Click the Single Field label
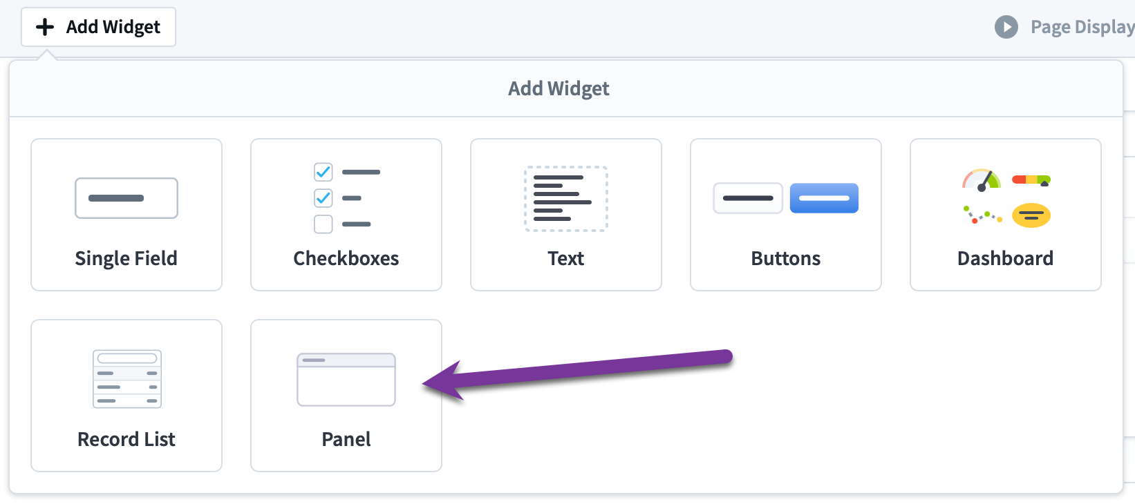1135x504 pixels. (x=126, y=258)
